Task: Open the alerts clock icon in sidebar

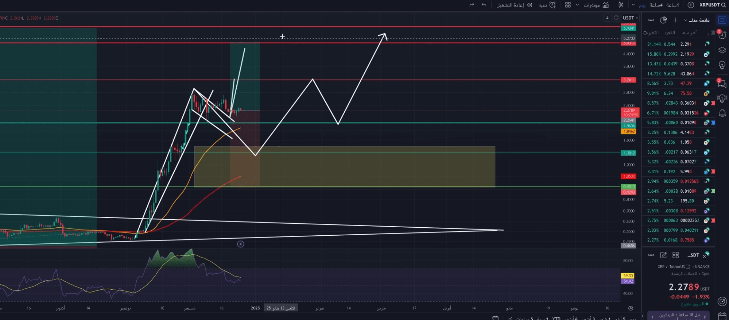Action: tap(722, 35)
